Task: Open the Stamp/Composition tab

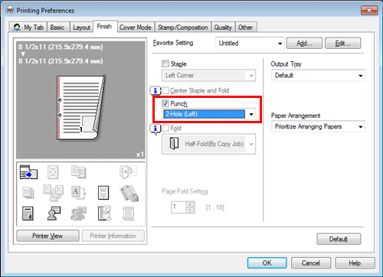Action: [183, 28]
